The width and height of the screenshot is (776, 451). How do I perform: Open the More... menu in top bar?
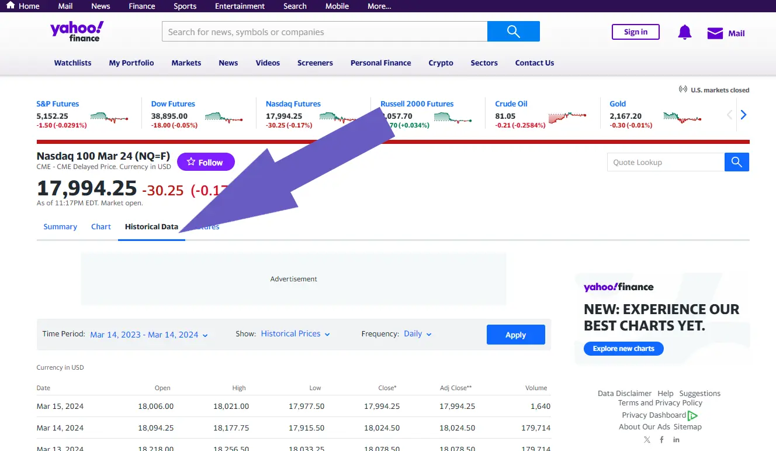coord(379,6)
